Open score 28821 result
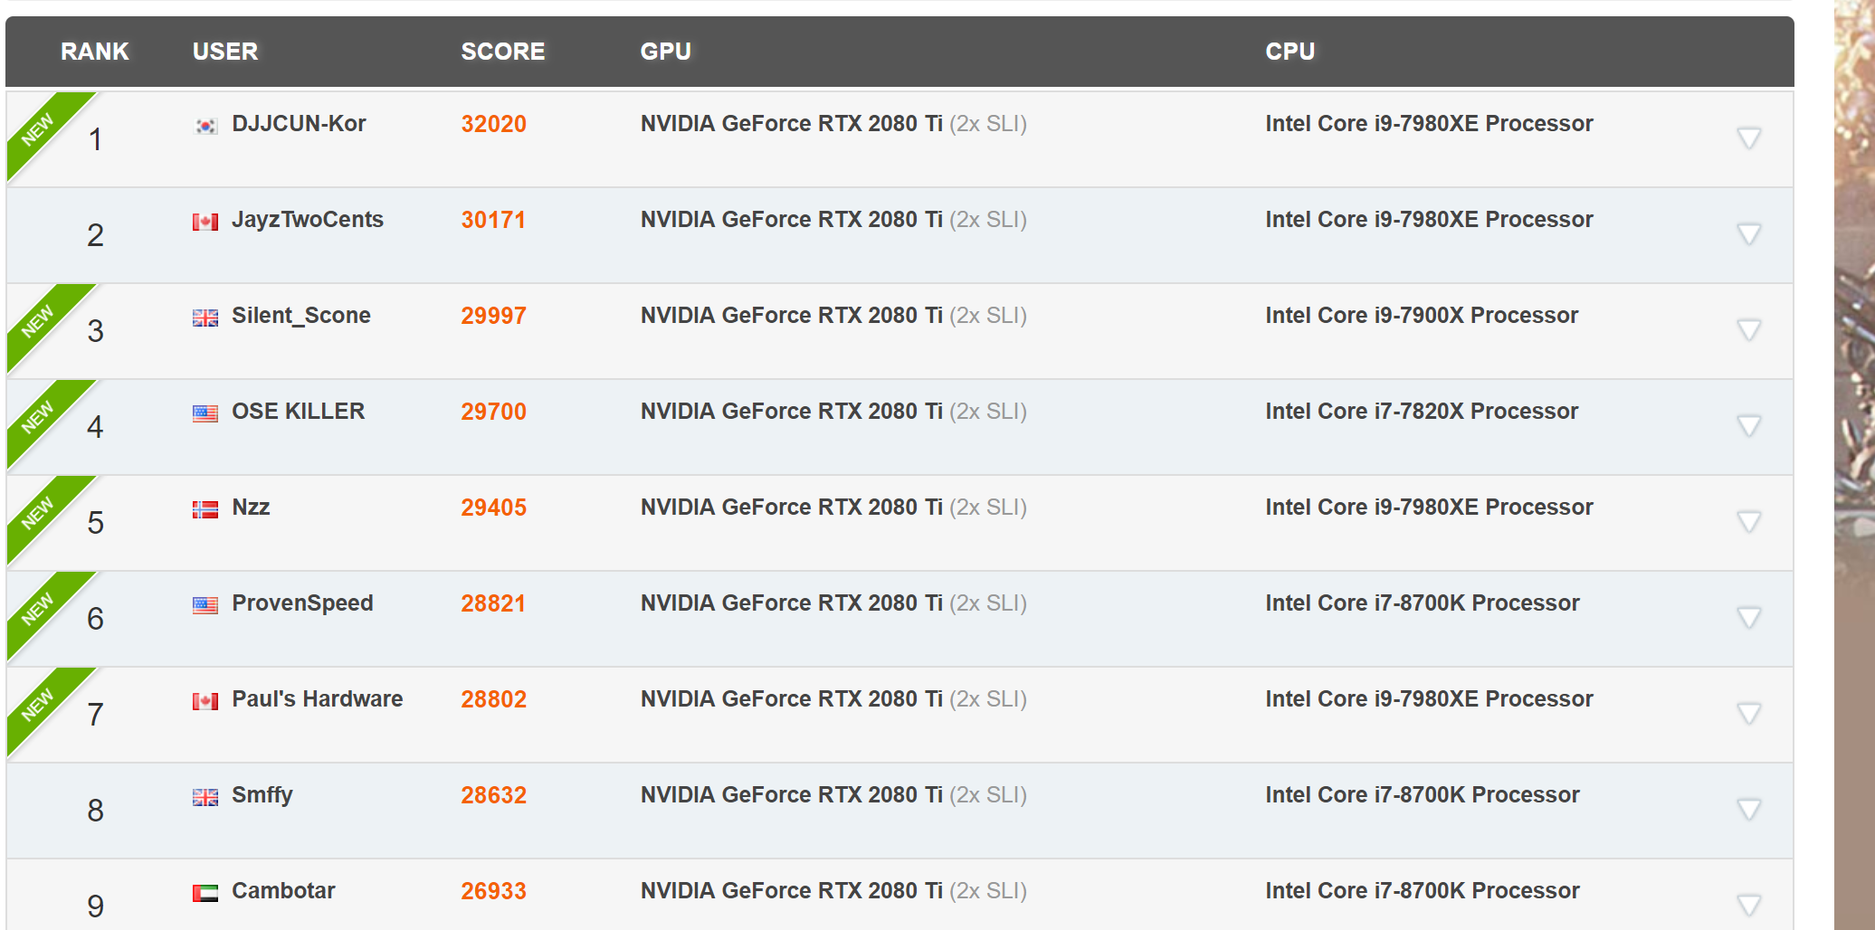This screenshot has width=1875, height=930. click(494, 603)
